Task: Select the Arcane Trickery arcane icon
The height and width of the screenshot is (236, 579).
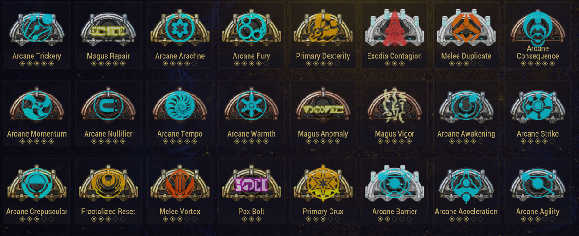Action: pyautogui.click(x=37, y=28)
